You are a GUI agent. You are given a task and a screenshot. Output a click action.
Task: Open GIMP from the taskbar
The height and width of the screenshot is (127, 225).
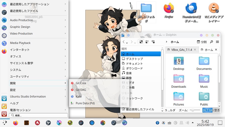70,123
